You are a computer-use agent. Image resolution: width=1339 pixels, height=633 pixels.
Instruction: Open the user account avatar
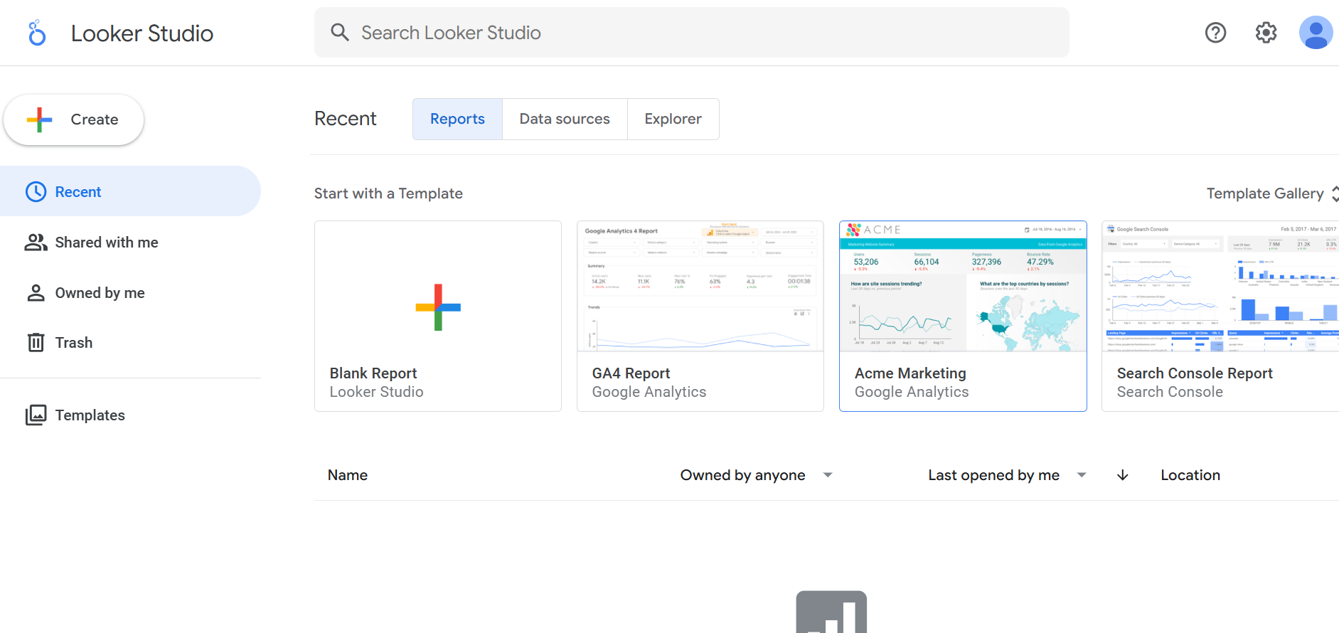1316,33
